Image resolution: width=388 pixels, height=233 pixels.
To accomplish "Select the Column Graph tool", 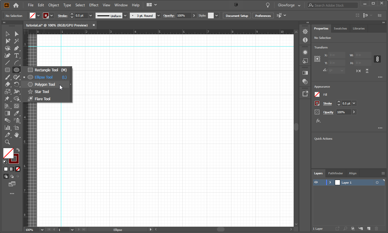I will pos(8,128).
